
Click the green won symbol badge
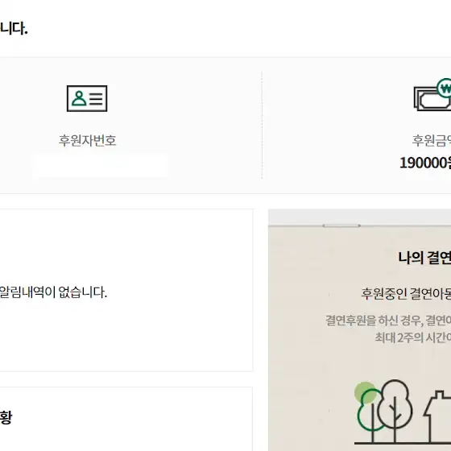445,88
